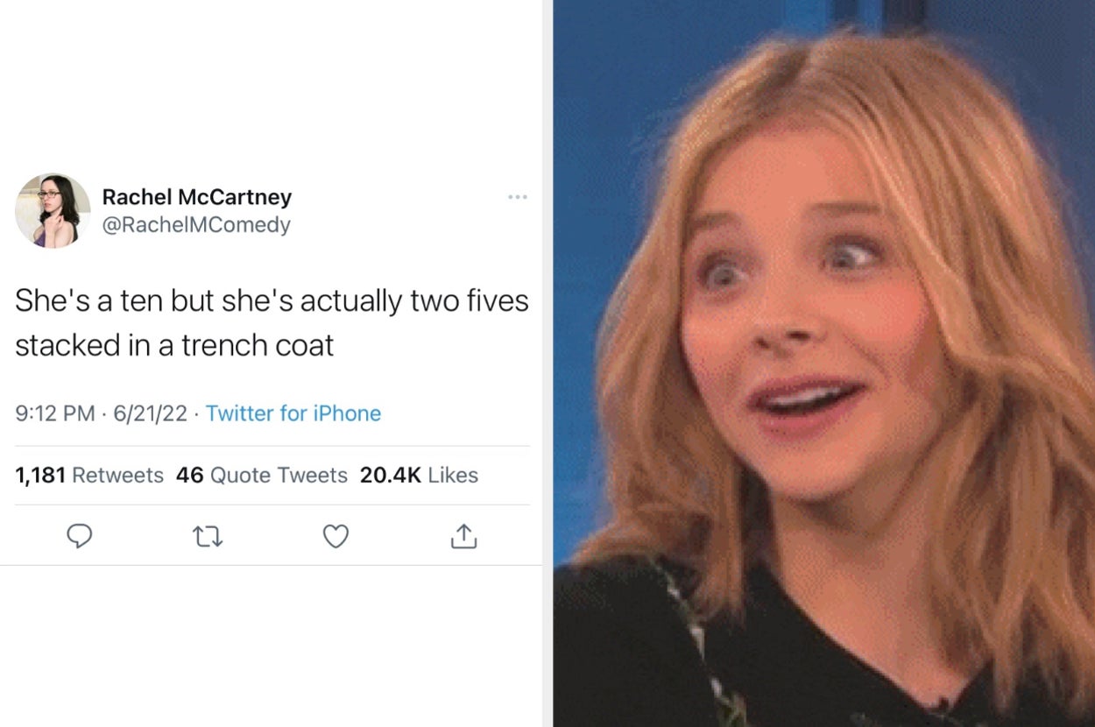Show the 20.4K Likes list

point(419,475)
